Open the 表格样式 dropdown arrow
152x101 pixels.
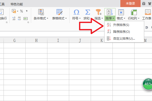pyautogui.click(x=66, y=18)
